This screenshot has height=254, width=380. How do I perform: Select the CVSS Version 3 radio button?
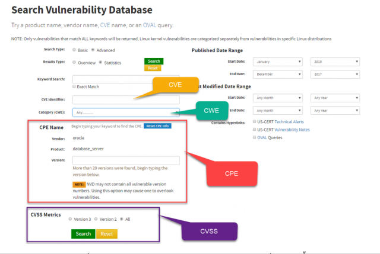70,219
